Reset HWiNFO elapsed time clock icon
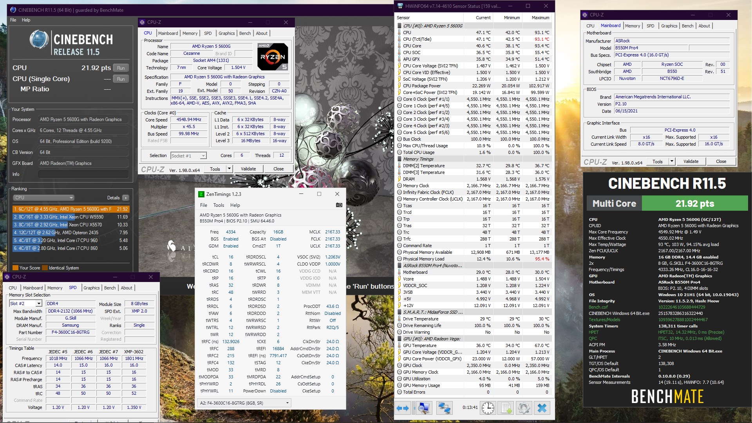The height and width of the screenshot is (423, 752). click(488, 408)
